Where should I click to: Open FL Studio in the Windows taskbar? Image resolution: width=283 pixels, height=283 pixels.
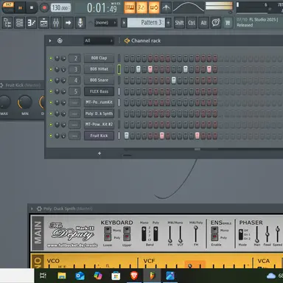[153, 276]
